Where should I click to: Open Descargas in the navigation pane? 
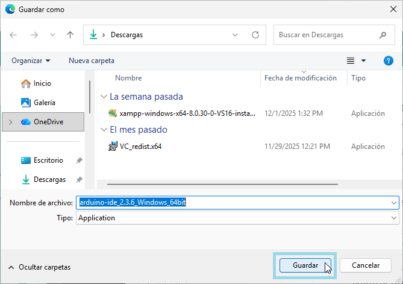click(49, 180)
